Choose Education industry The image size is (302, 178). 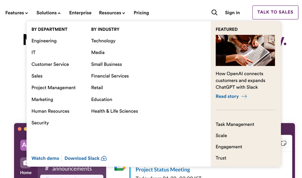102,99
